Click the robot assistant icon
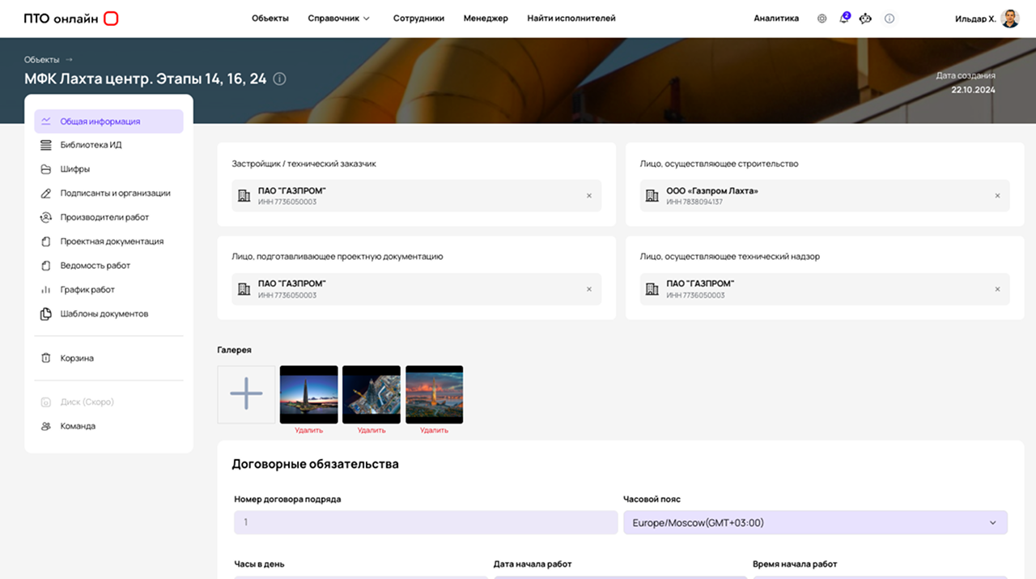 coord(866,19)
